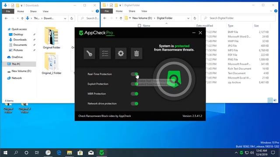
Task: Refresh the Downloads window
Action: pyautogui.click(x=72, y=18)
